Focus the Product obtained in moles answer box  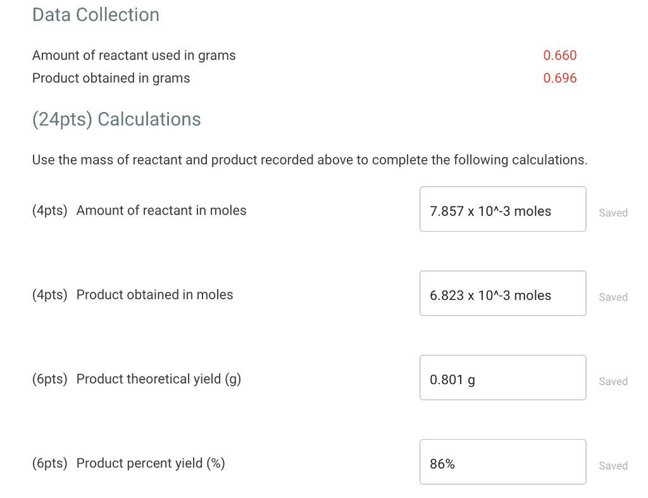click(502, 293)
